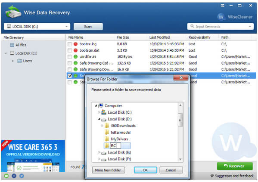Click the green chat icon at bottom left

pyautogui.click(x=6, y=176)
